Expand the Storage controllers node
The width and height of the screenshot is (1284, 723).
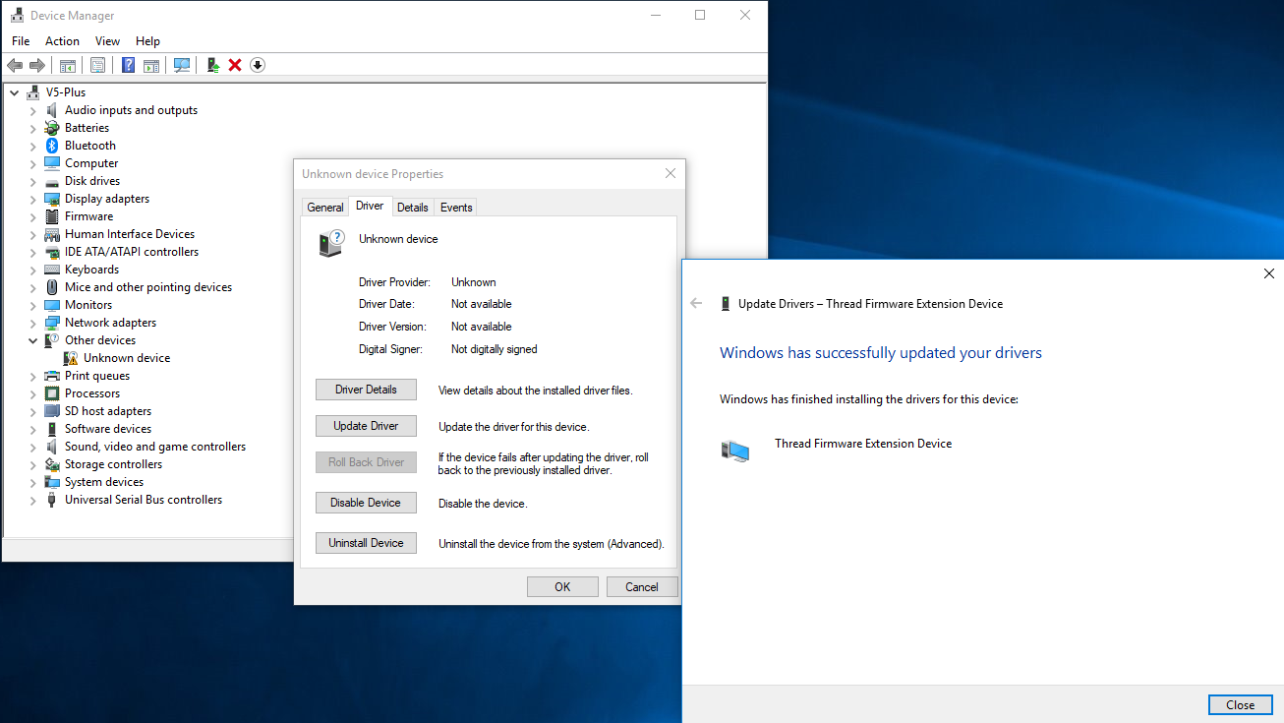click(x=32, y=464)
